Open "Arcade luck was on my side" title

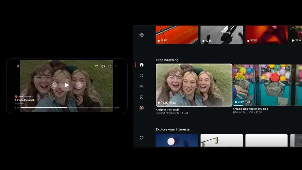click(x=250, y=109)
